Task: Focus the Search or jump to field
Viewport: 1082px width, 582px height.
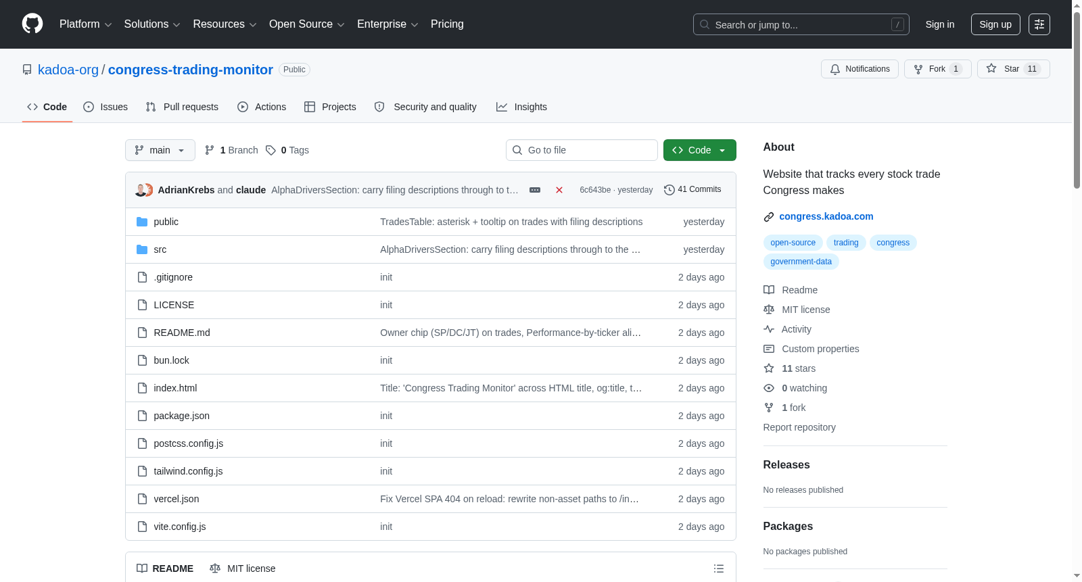Action: pyautogui.click(x=801, y=24)
